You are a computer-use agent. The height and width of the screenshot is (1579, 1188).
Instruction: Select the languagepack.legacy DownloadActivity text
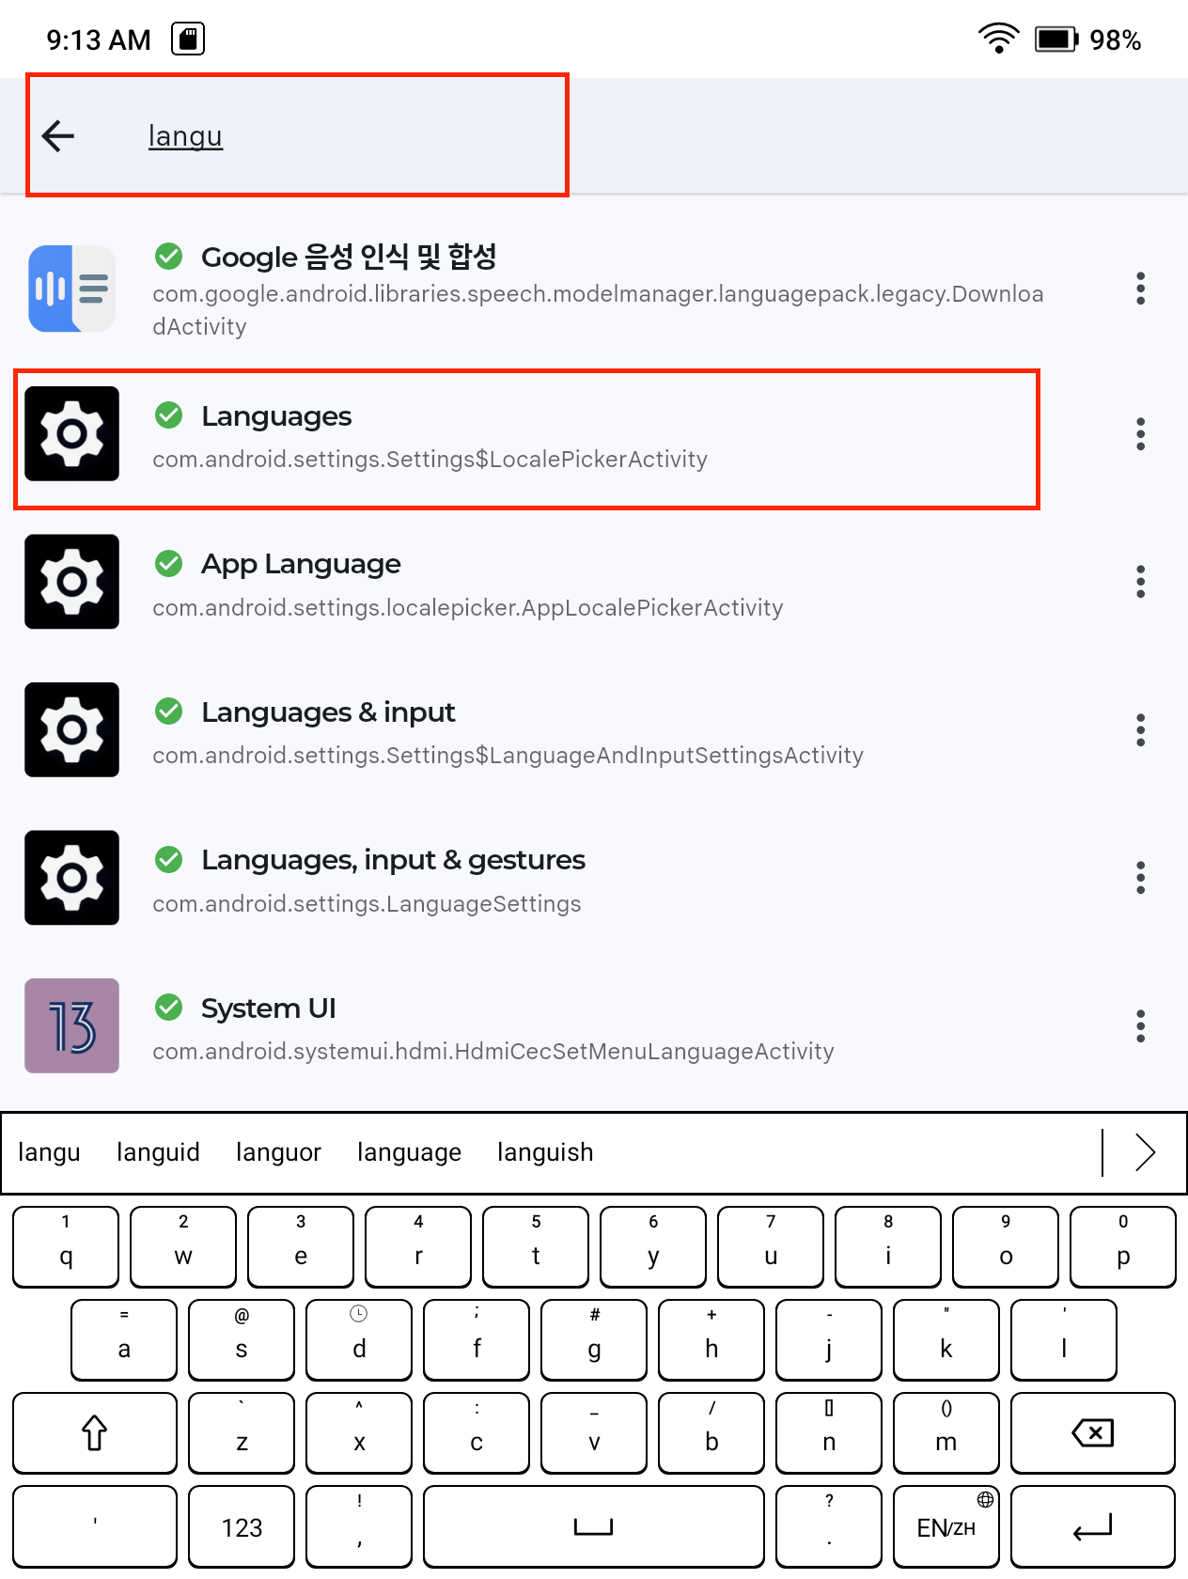[598, 310]
